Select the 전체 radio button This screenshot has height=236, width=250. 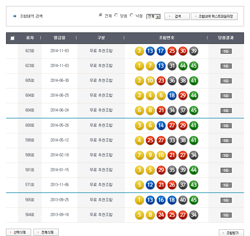(101, 15)
